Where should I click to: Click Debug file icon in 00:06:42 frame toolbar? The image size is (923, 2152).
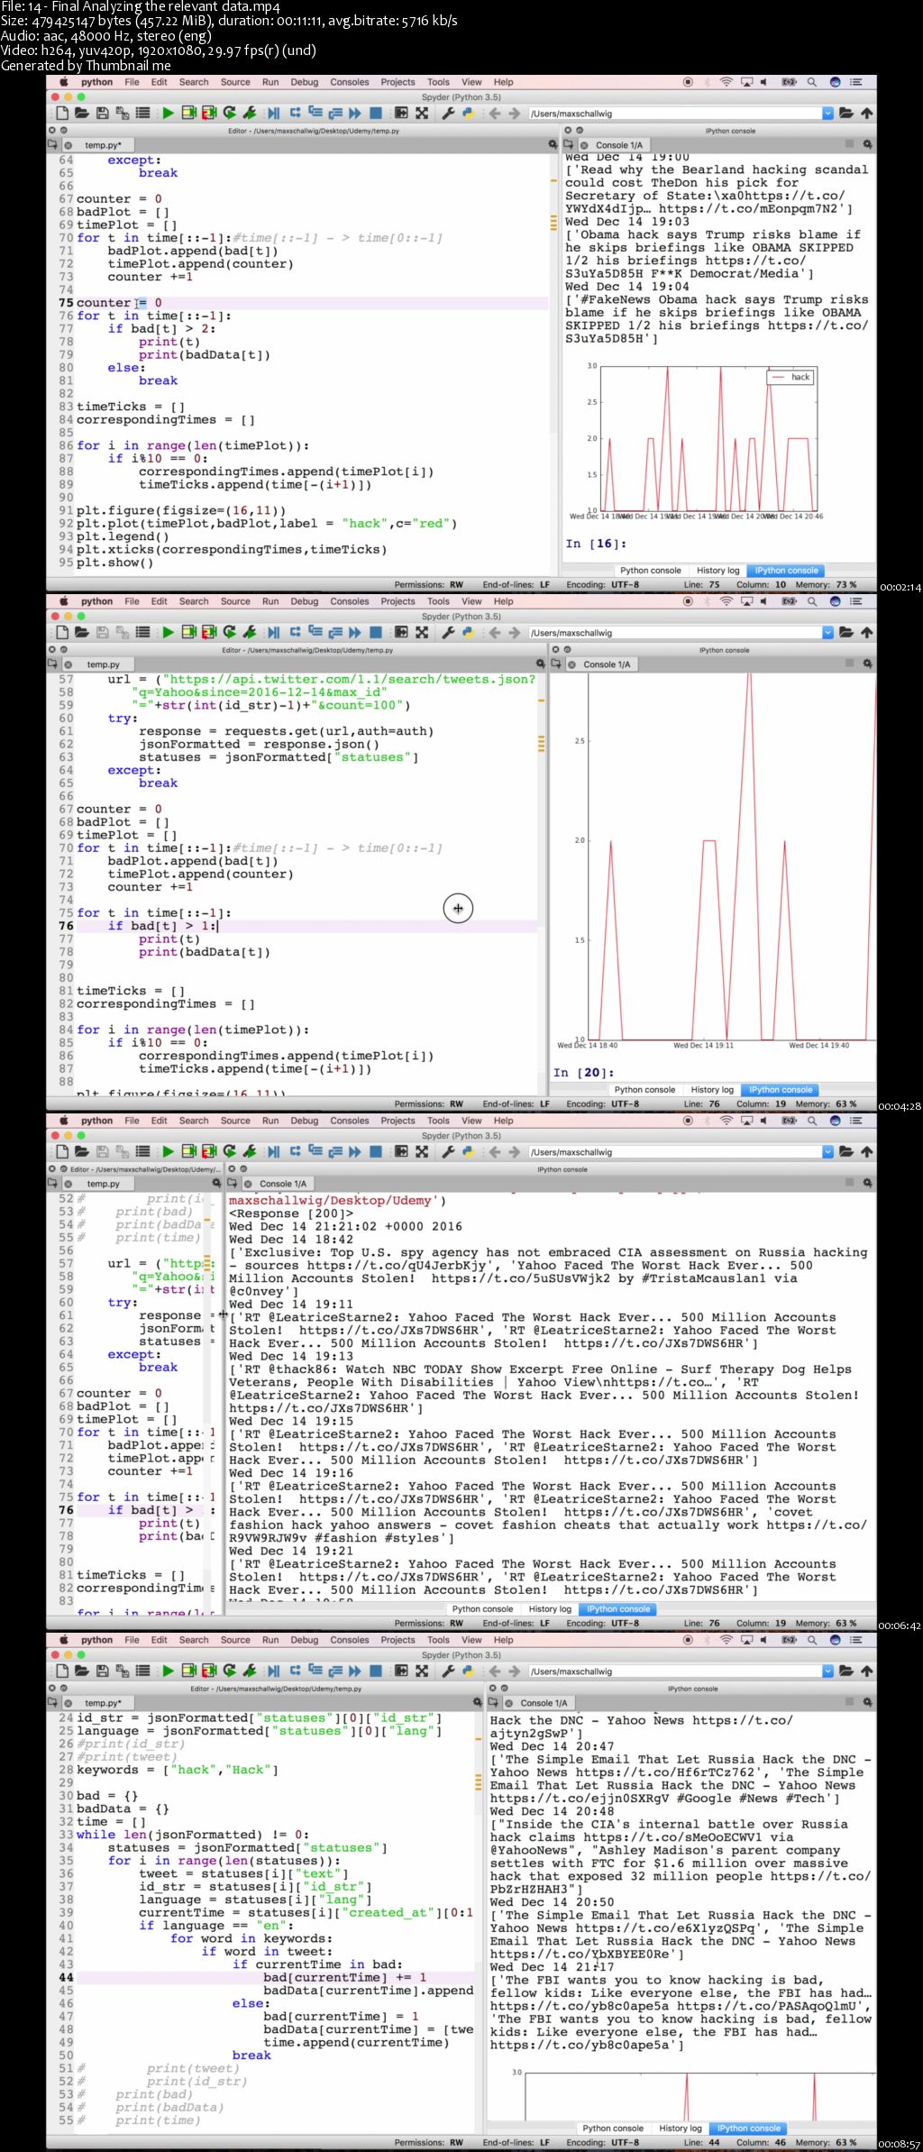[x=274, y=1152]
